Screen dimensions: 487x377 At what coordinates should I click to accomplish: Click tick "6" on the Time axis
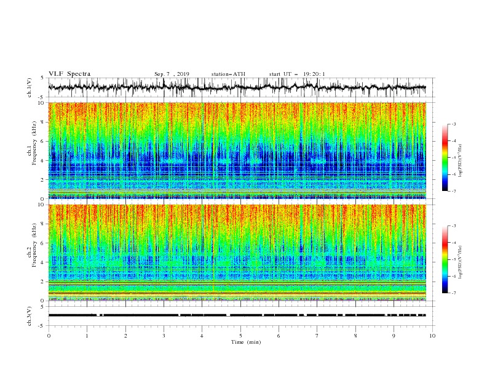pos(279,336)
